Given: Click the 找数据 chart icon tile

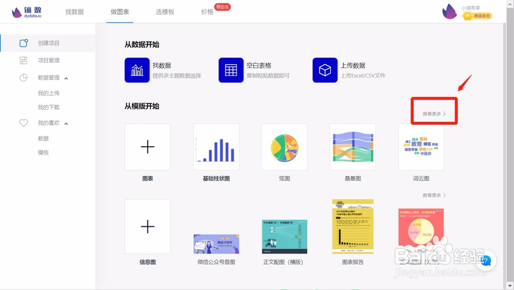Looking at the screenshot, I should point(137,70).
